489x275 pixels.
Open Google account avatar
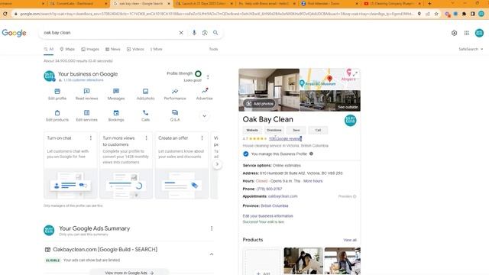(x=479, y=33)
